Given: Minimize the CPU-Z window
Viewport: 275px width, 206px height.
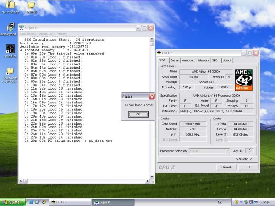Looking at the screenshot, I should pos(243,53).
